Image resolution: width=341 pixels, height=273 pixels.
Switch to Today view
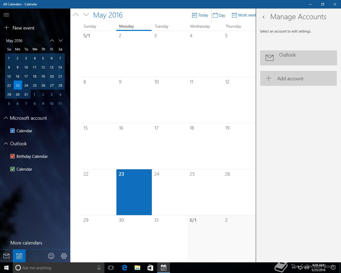(200, 15)
